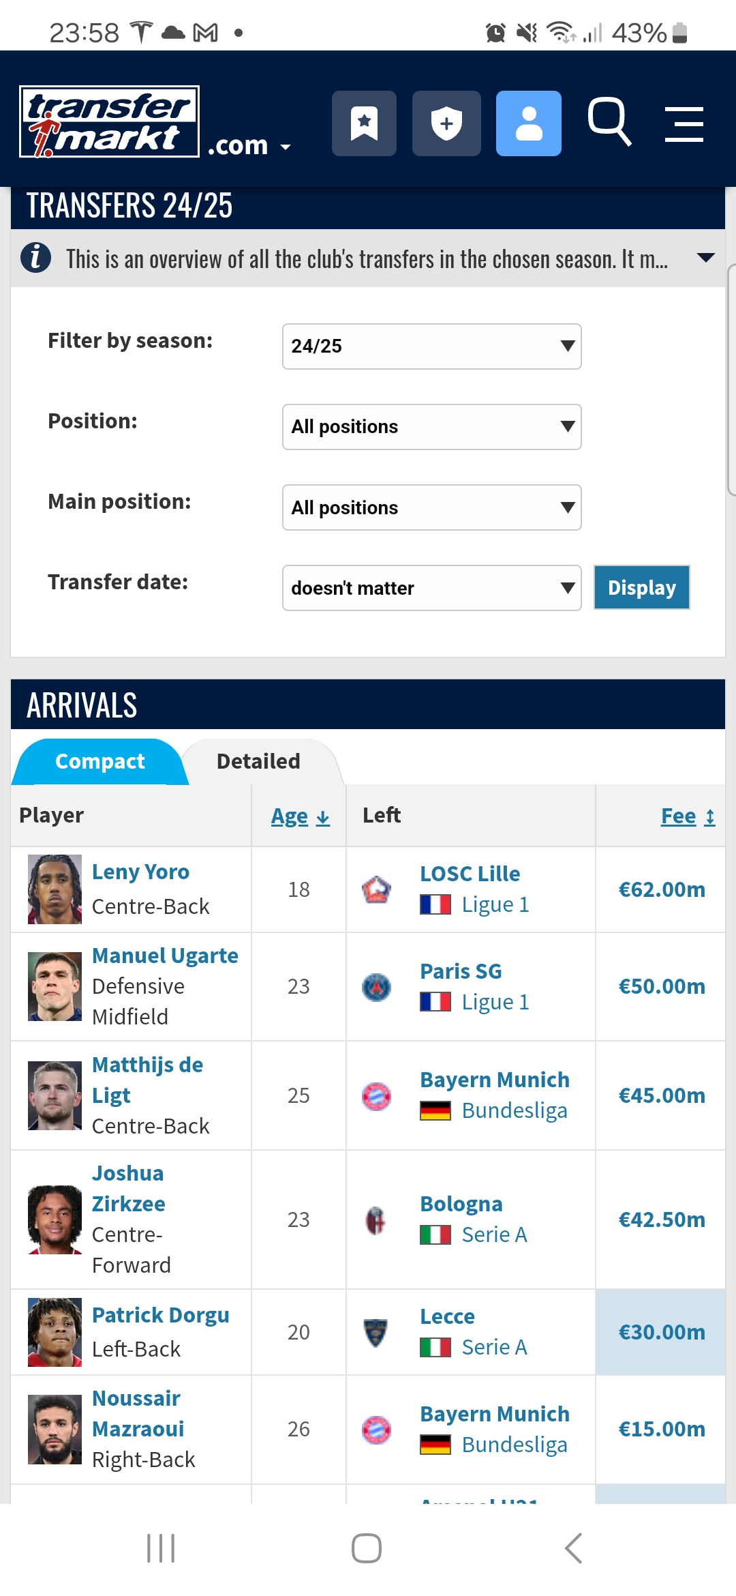The width and height of the screenshot is (736, 1596).
Task: Tap the search magnifier icon
Action: coord(609,122)
